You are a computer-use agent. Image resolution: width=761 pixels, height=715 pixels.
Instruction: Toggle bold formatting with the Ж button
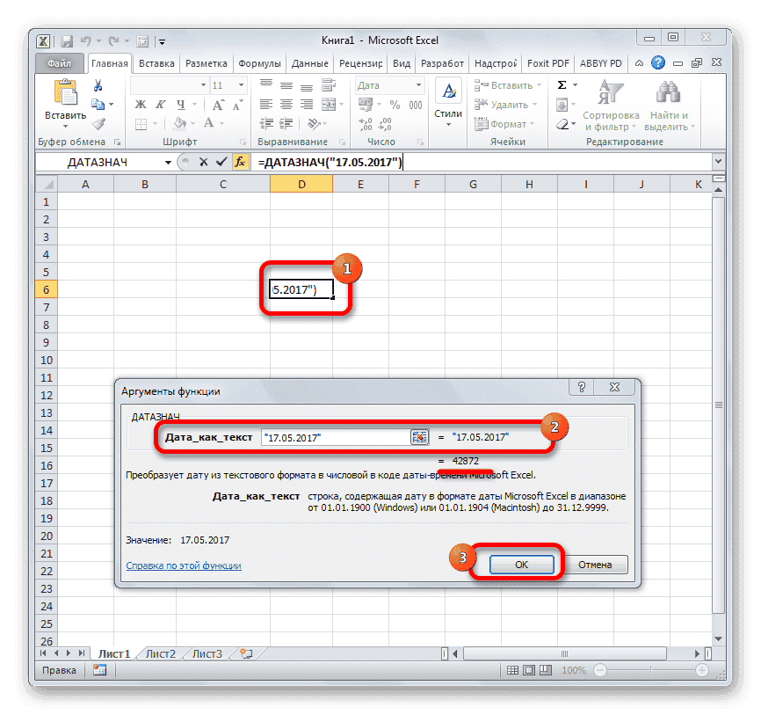coord(140,102)
